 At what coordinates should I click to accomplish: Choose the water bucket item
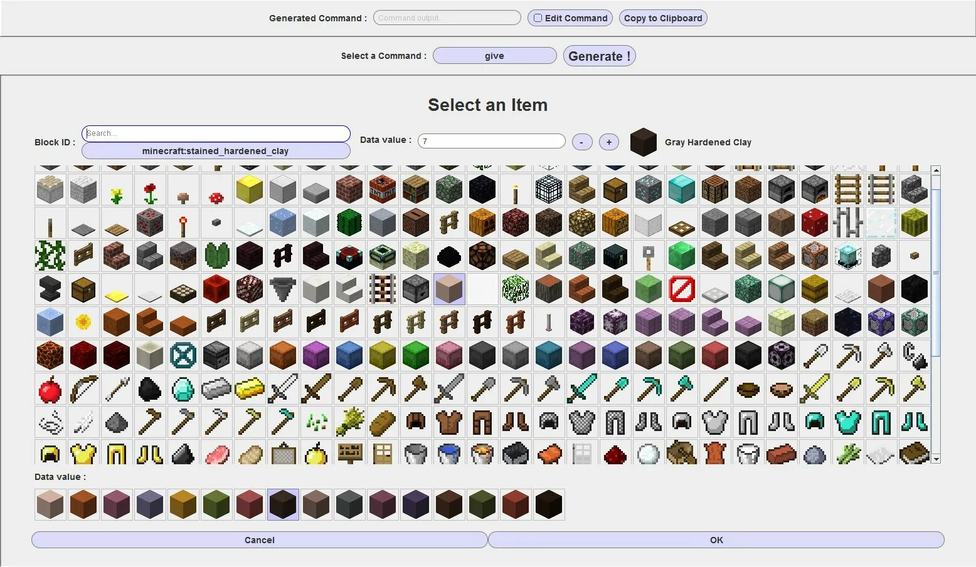click(449, 452)
